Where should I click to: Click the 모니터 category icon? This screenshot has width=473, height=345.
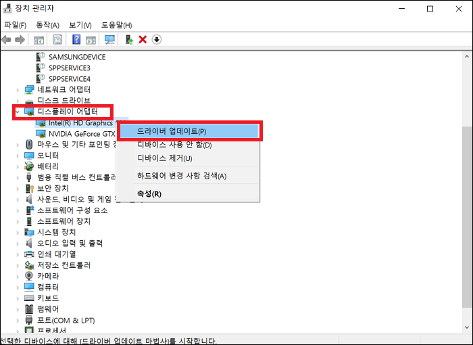tap(29, 156)
